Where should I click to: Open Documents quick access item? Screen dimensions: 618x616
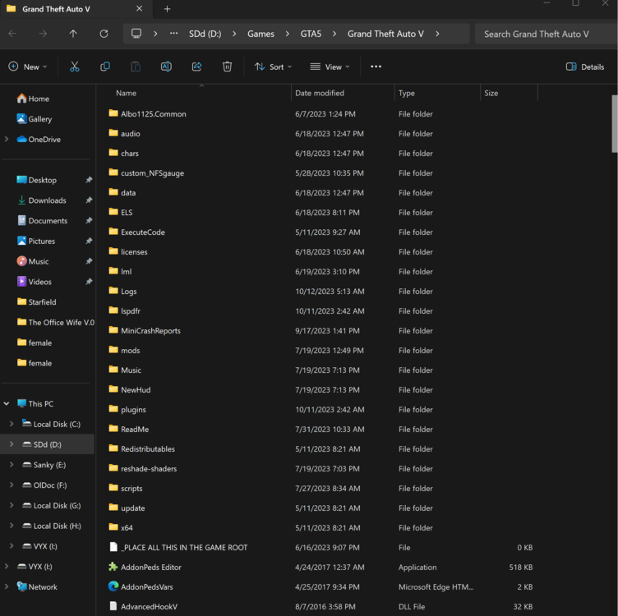(42, 221)
